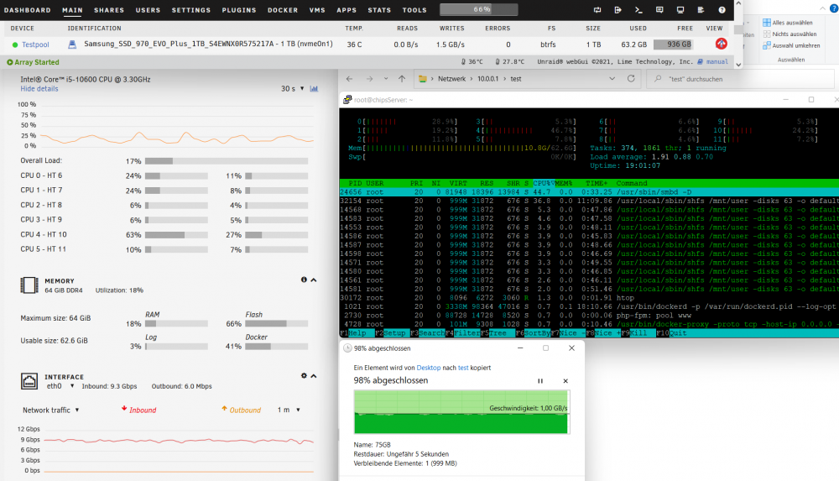Open the system log icon in header
Viewport: 839px width, 481px height.
click(701, 9)
